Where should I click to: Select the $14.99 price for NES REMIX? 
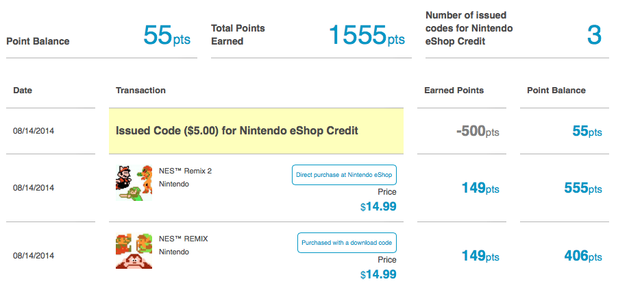point(378,274)
